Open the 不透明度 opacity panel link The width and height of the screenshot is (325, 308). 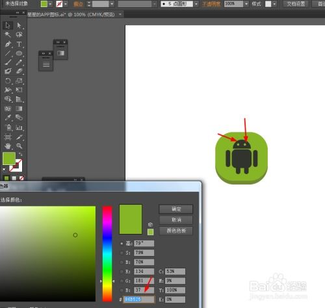click(x=211, y=4)
